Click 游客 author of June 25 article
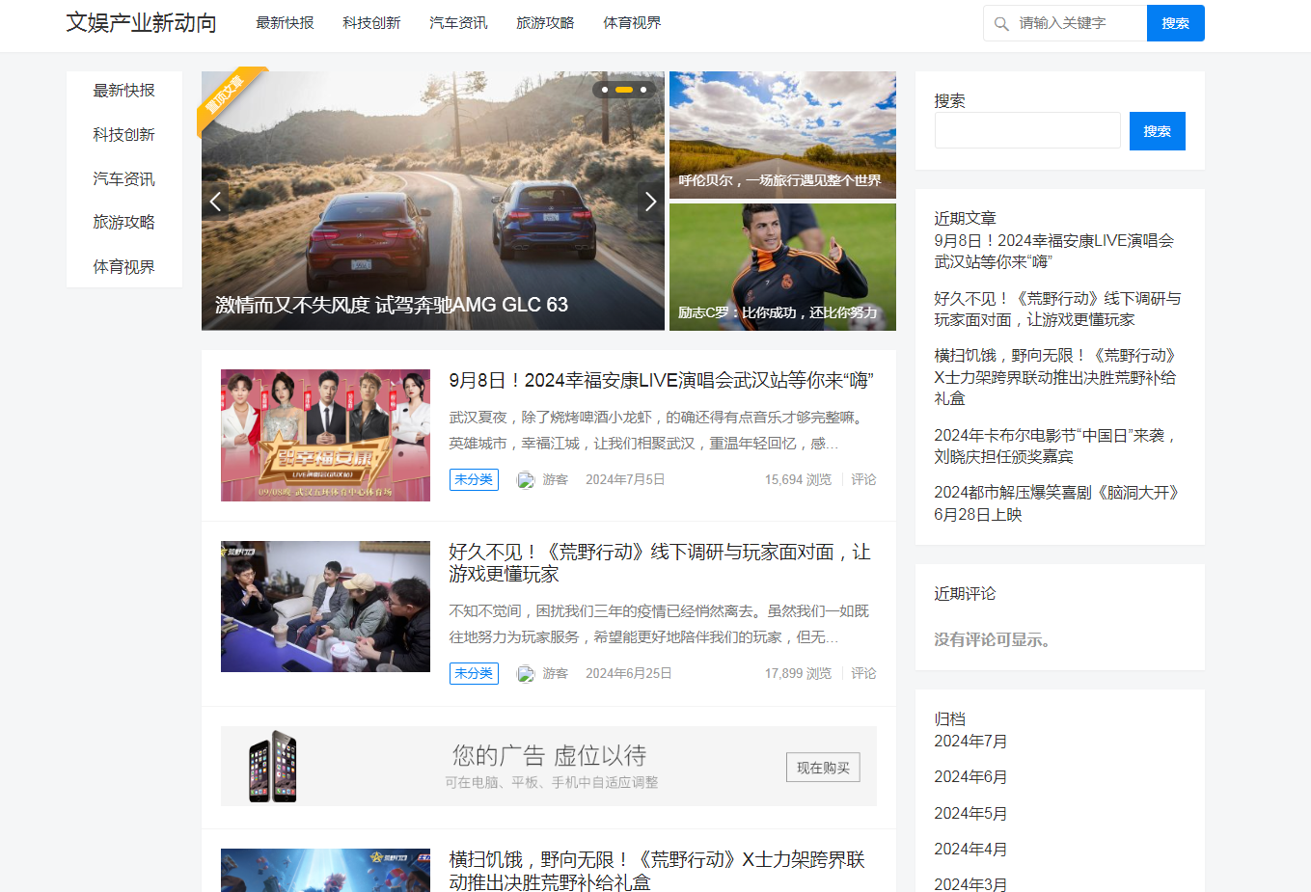The width and height of the screenshot is (1311, 892). click(555, 674)
